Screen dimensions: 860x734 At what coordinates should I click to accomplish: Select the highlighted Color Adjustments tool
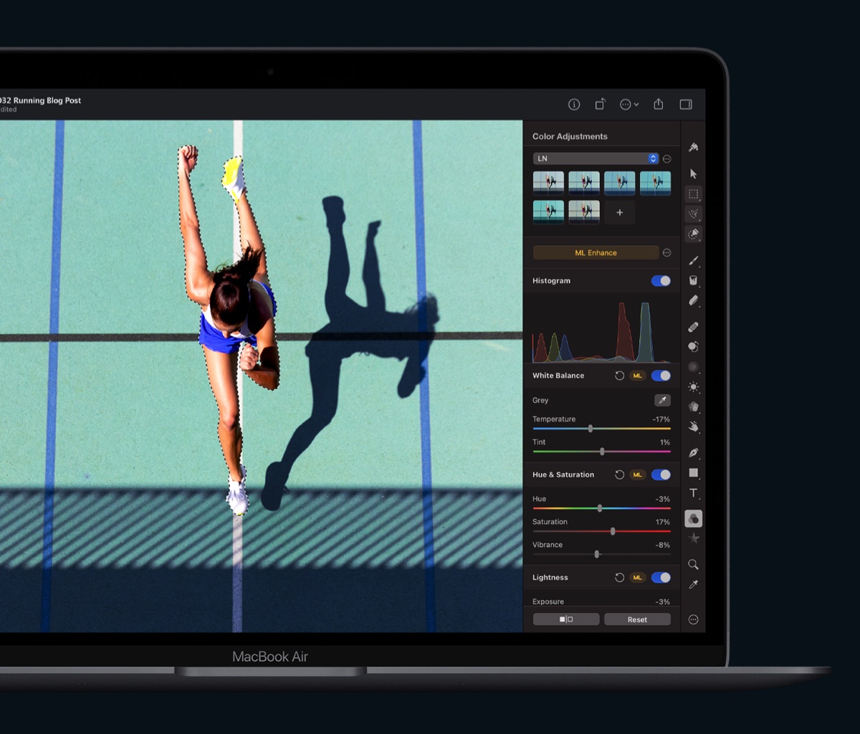tap(693, 518)
